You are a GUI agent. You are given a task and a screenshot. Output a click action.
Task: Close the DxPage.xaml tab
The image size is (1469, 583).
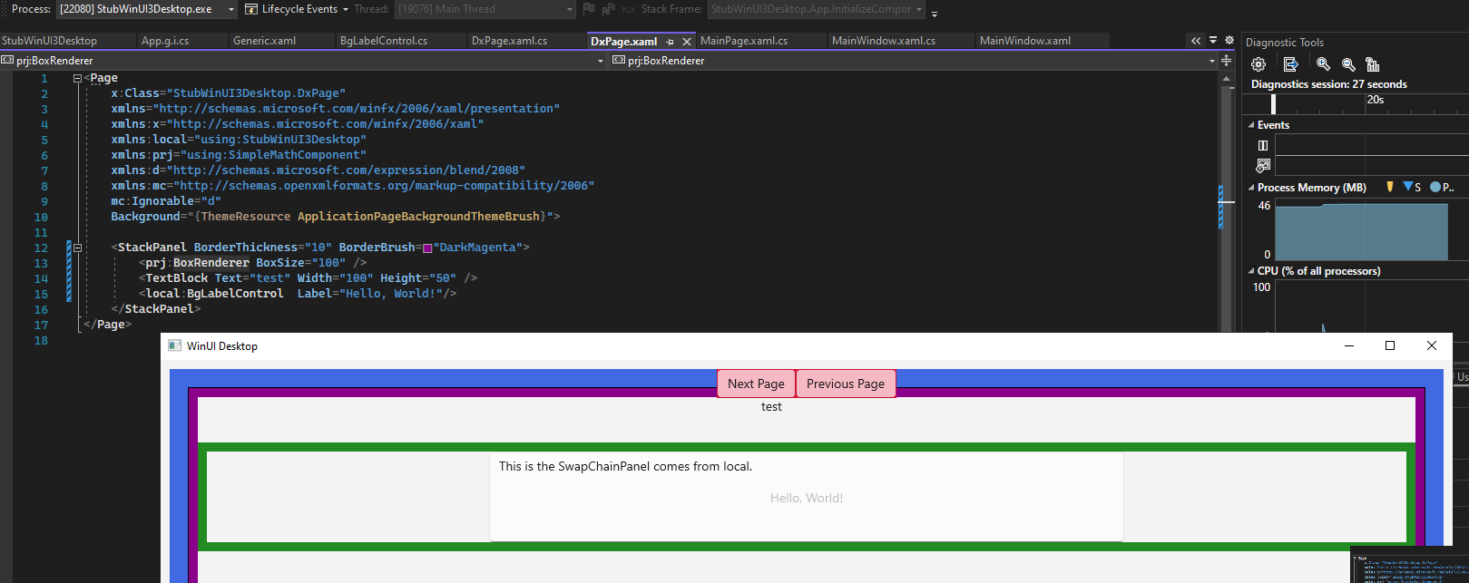coord(687,42)
